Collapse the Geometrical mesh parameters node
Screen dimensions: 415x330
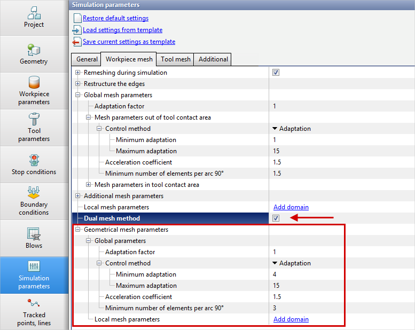click(x=78, y=230)
